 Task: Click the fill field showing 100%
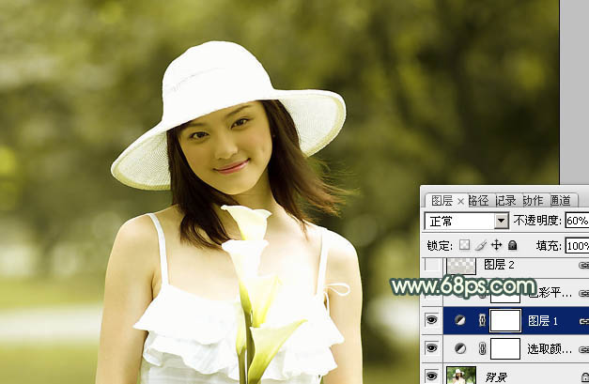coord(577,245)
